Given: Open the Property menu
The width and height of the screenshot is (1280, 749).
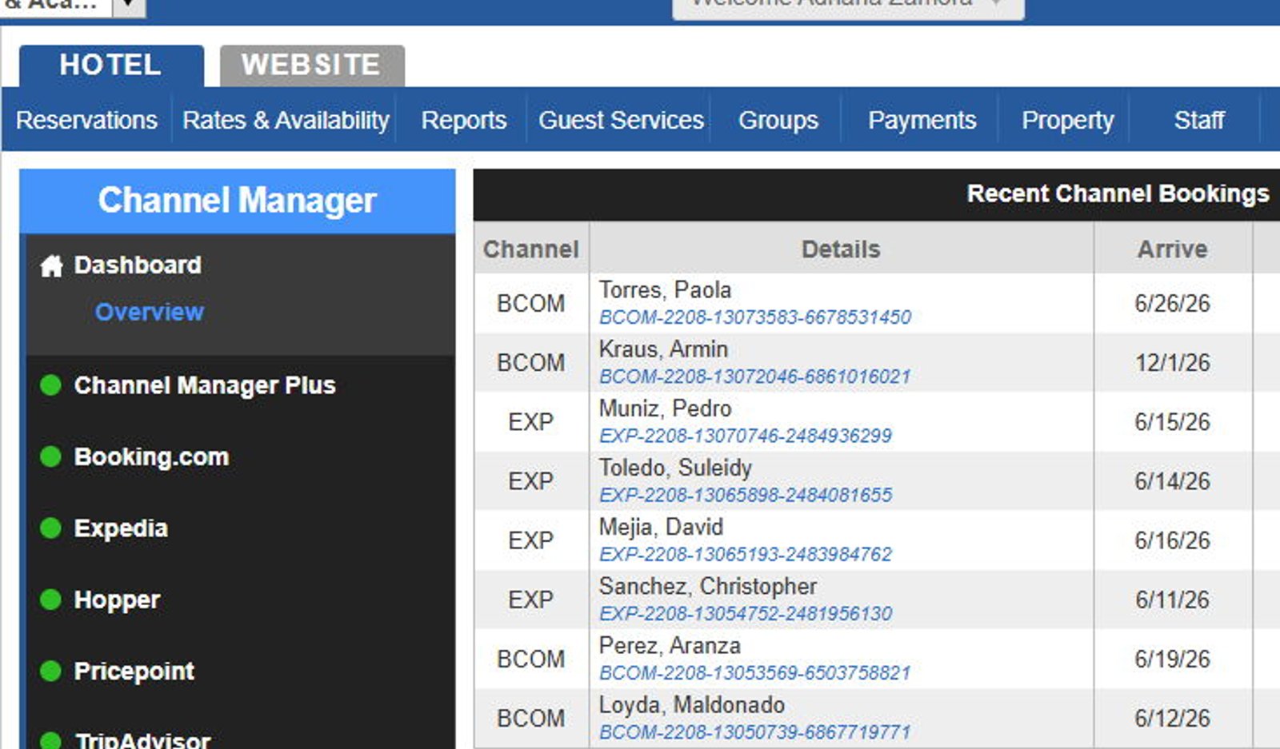Looking at the screenshot, I should point(1067,120).
